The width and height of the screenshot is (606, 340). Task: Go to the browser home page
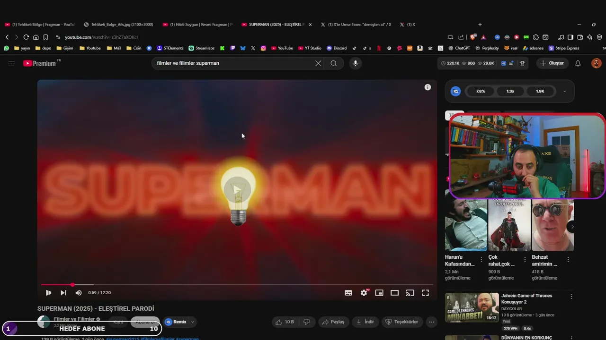tap(36, 37)
